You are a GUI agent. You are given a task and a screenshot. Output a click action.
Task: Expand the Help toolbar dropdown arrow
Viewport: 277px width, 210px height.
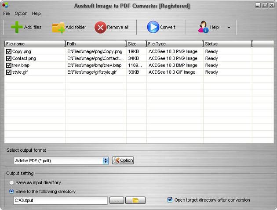click(x=229, y=28)
